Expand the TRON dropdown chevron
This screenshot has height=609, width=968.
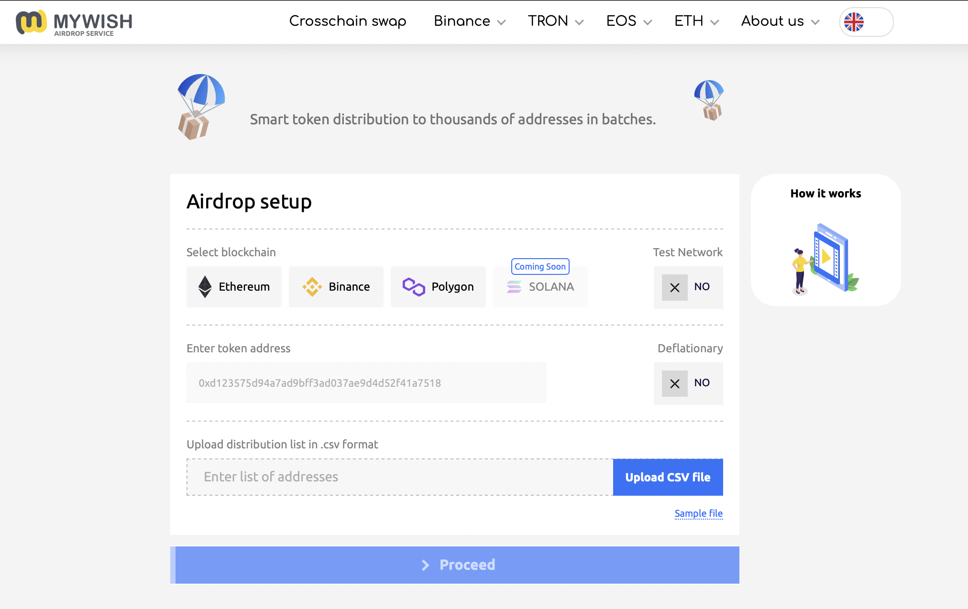579,22
